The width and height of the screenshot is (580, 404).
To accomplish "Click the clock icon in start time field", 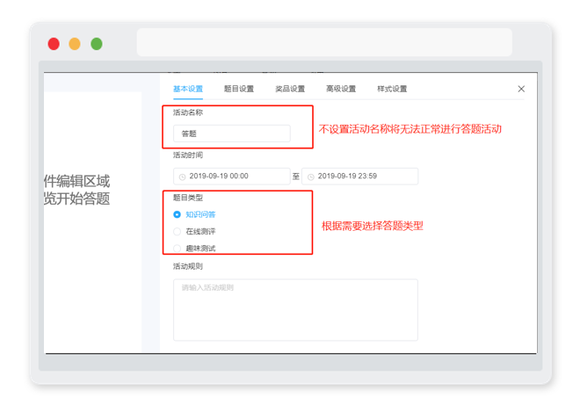I will pyautogui.click(x=182, y=177).
